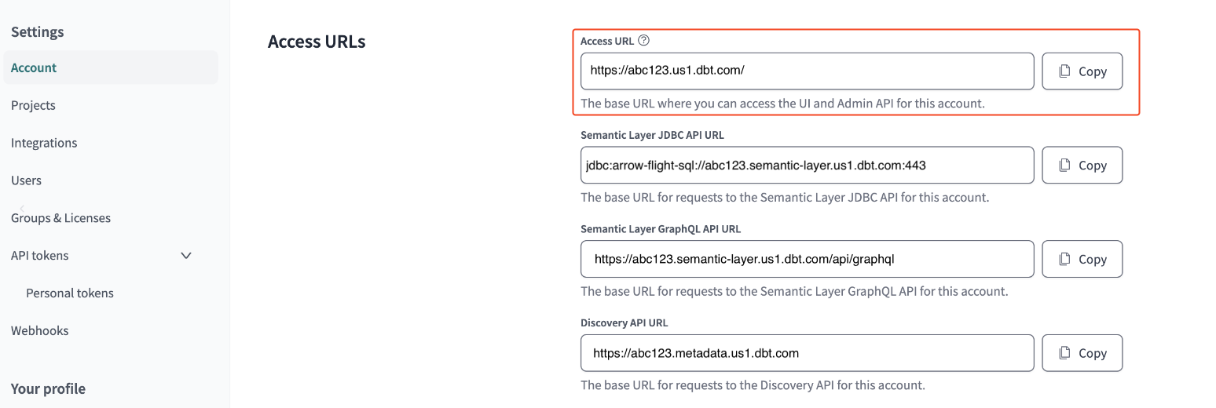
Task: Go to Projects in the settings sidebar
Action: 33,105
